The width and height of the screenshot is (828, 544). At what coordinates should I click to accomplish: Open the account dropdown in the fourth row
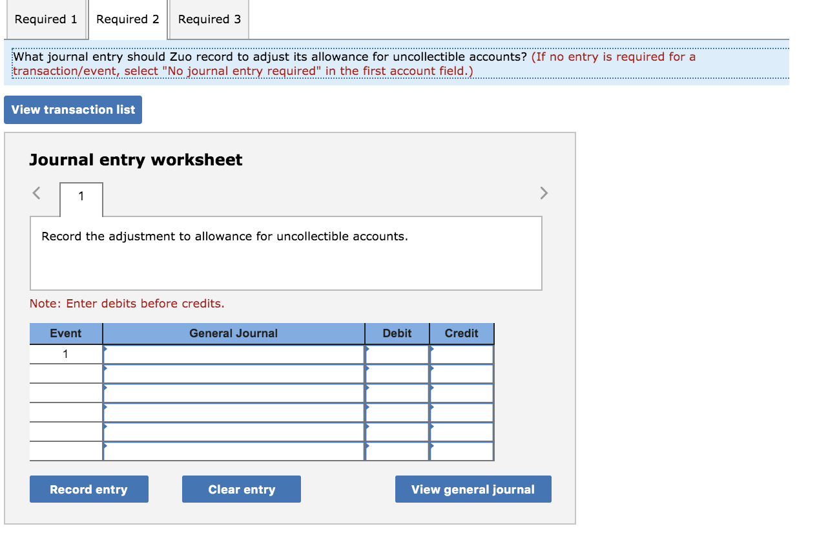coord(105,408)
